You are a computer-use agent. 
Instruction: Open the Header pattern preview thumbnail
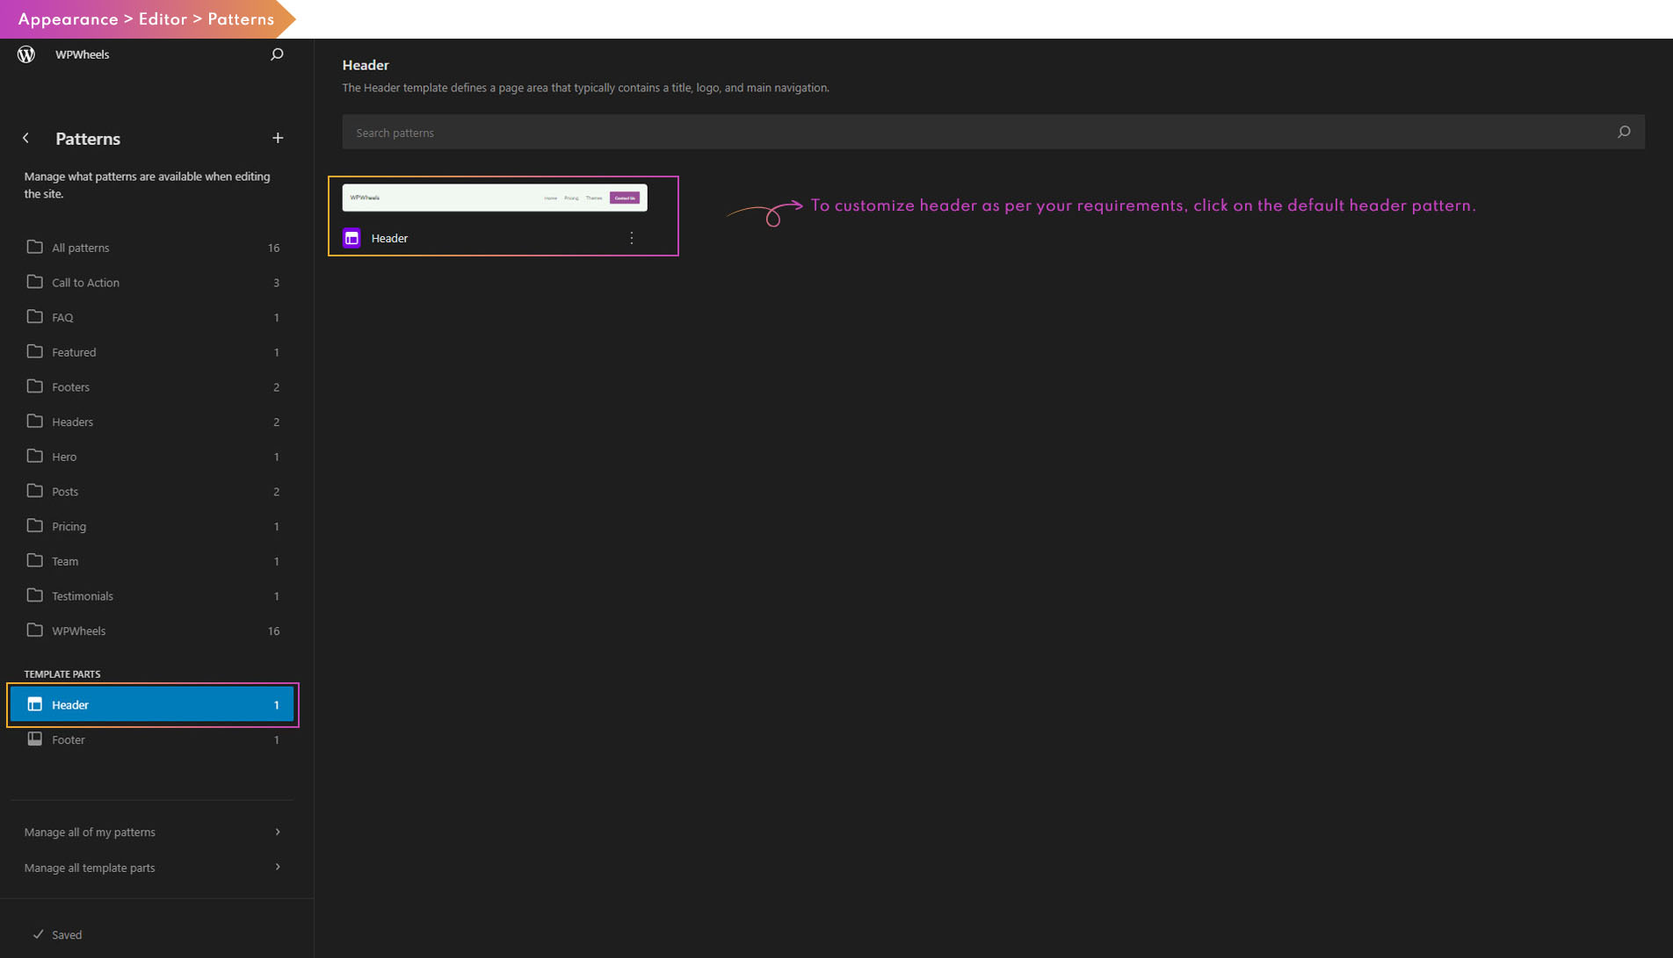click(494, 198)
